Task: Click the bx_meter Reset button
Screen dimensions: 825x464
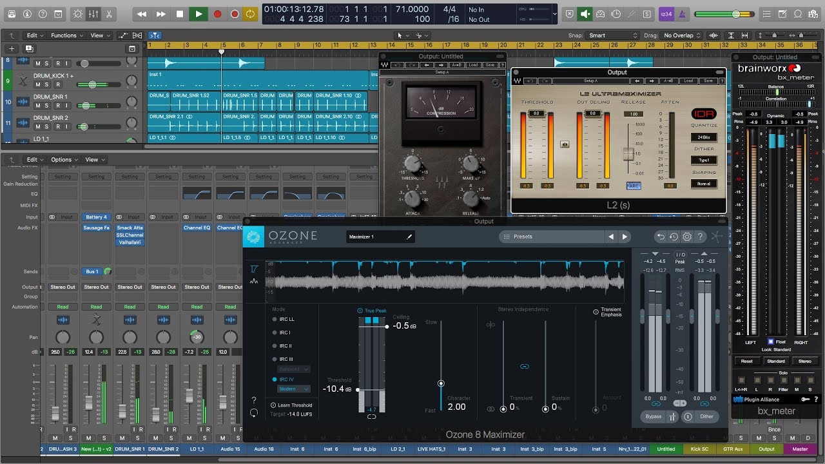Action: (x=746, y=361)
